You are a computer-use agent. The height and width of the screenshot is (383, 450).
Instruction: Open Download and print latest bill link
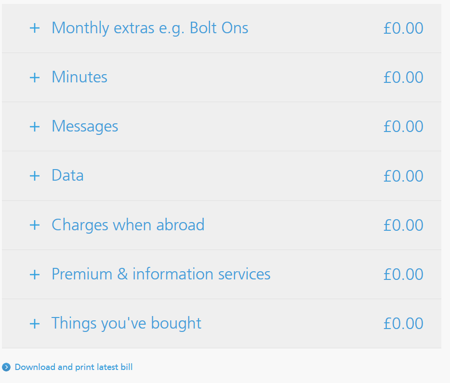73,368
